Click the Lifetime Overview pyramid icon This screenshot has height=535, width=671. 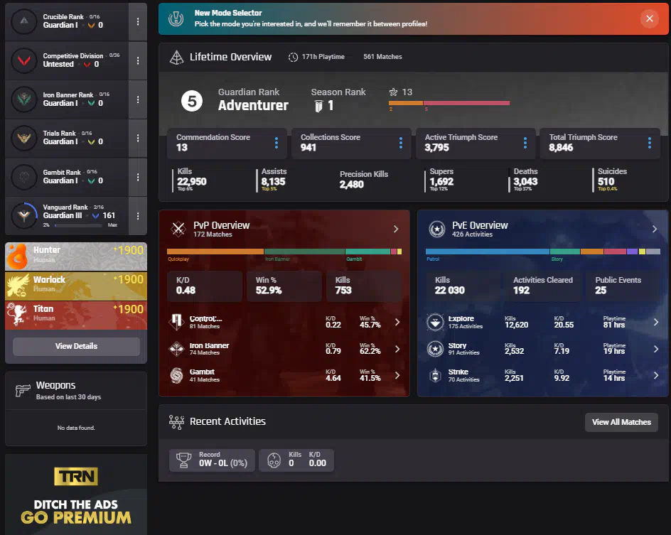(177, 57)
